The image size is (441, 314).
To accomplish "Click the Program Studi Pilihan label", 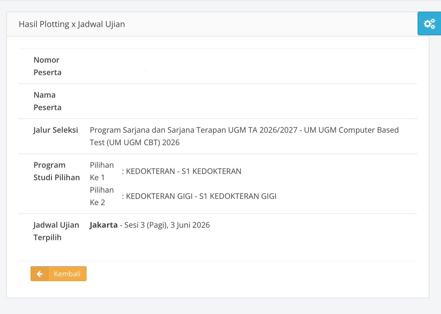I will 57,171.
